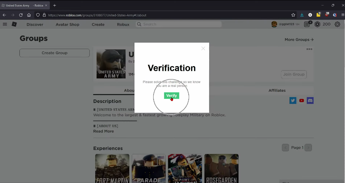Screen dimensions: 345x183
Task: Click the Robux balance icon
Action: click(317, 24)
